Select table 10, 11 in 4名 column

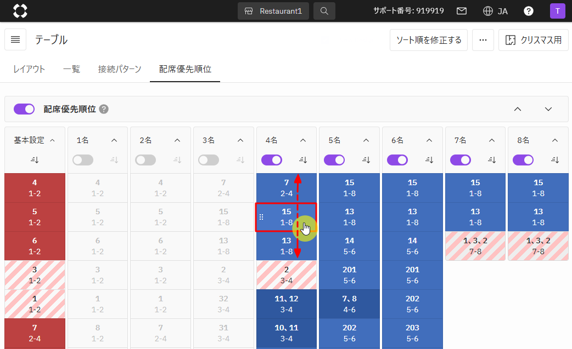tap(287, 333)
